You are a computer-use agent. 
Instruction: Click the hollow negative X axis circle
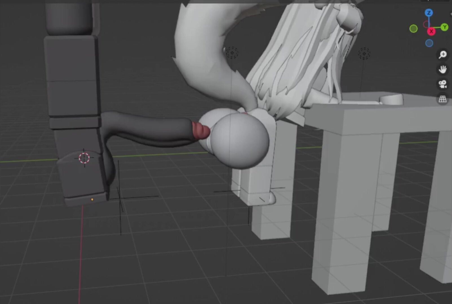pos(426,24)
